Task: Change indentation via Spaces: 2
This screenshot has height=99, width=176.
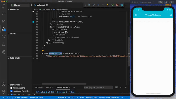Action: pyautogui.click(x=62, y=98)
